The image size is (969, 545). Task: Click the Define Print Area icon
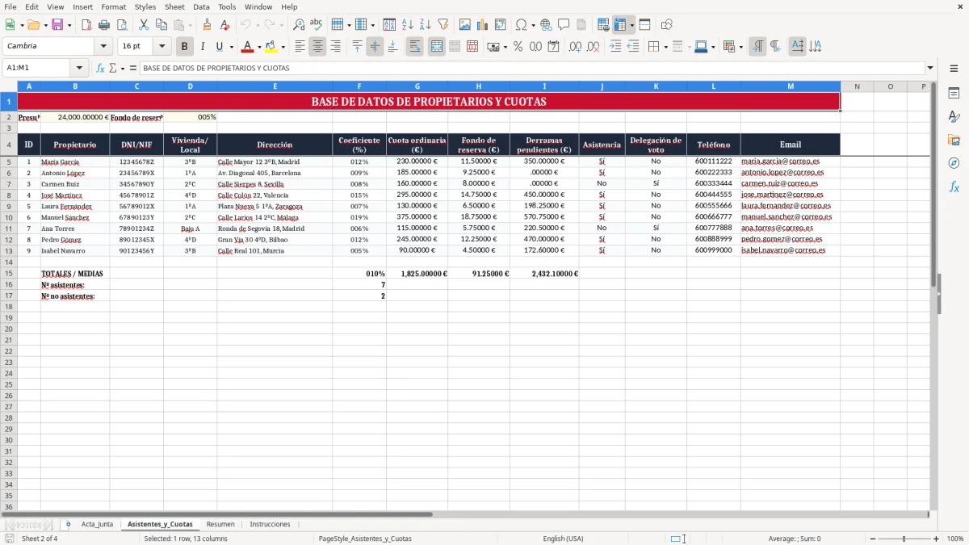[x=603, y=25]
